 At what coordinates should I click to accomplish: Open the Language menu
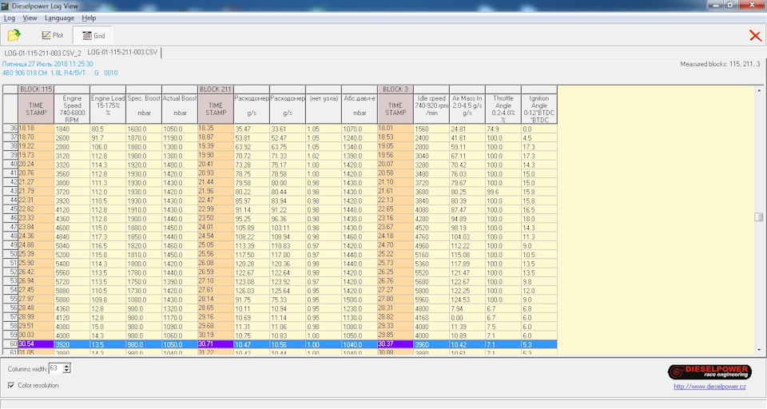point(59,18)
